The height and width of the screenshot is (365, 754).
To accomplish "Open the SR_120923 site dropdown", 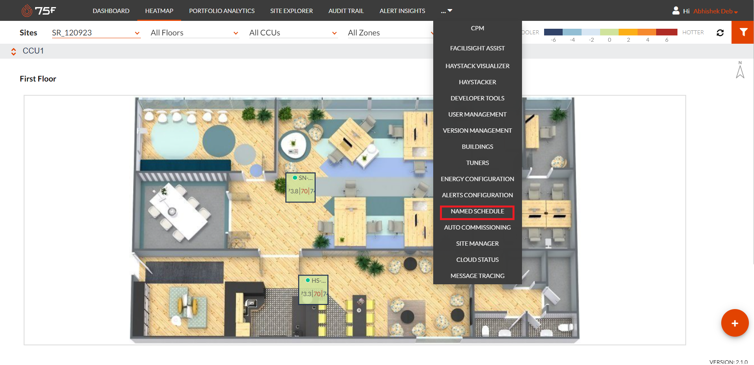I will [x=96, y=33].
